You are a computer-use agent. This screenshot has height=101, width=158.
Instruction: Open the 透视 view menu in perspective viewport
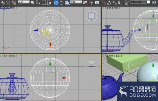pyautogui.click(x=111, y=56)
